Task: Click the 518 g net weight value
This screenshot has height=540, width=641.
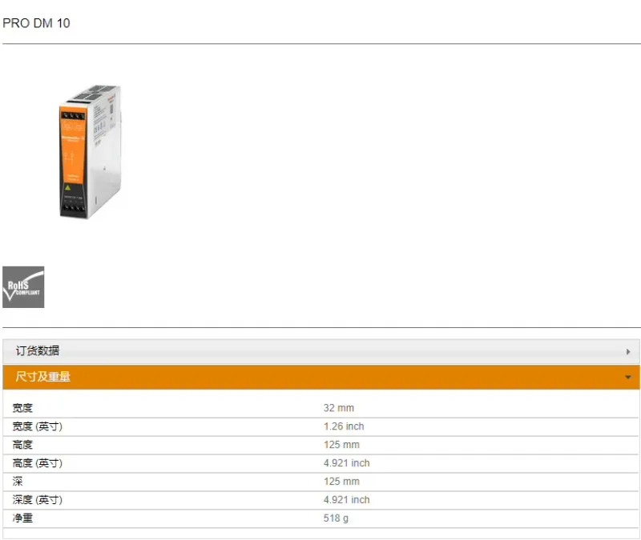Action: click(336, 518)
